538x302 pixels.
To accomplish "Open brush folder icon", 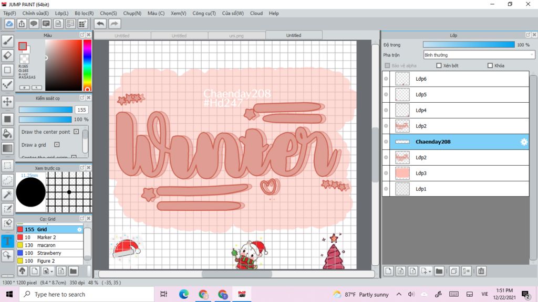I will (x=73, y=271).
